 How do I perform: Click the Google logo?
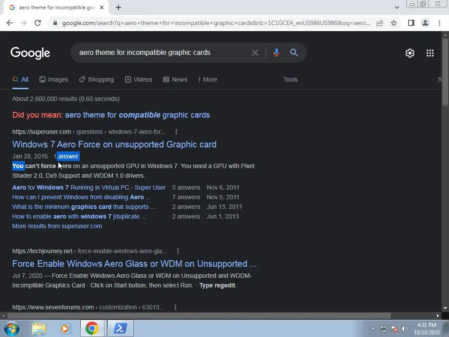point(30,53)
